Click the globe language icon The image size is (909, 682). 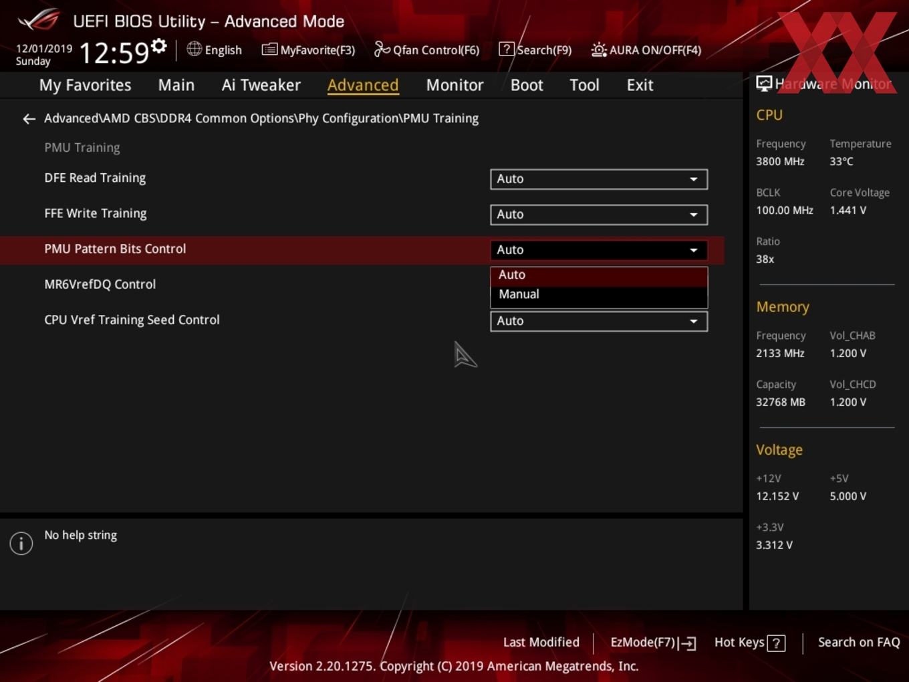click(x=194, y=49)
